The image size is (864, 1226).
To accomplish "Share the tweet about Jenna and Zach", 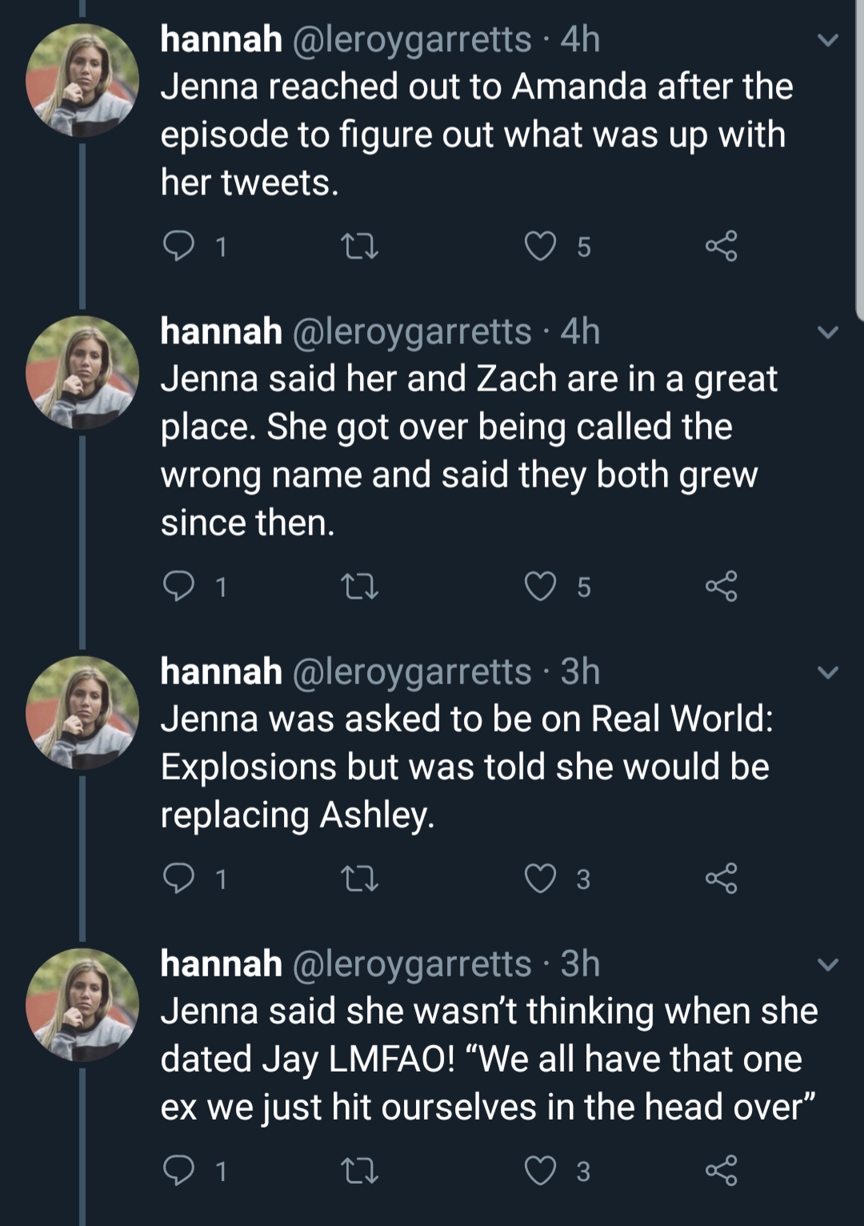I will pos(721,587).
